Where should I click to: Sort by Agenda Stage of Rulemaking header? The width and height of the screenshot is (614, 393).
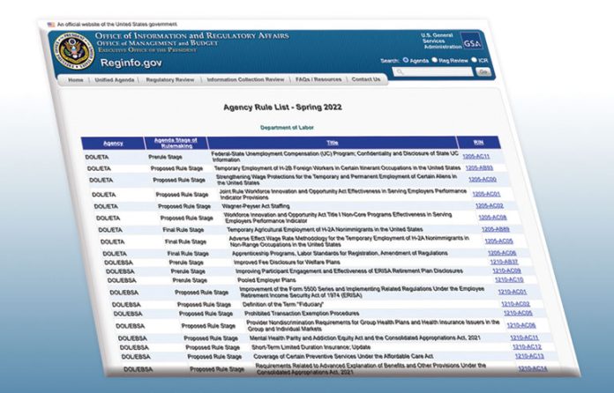pos(176,143)
